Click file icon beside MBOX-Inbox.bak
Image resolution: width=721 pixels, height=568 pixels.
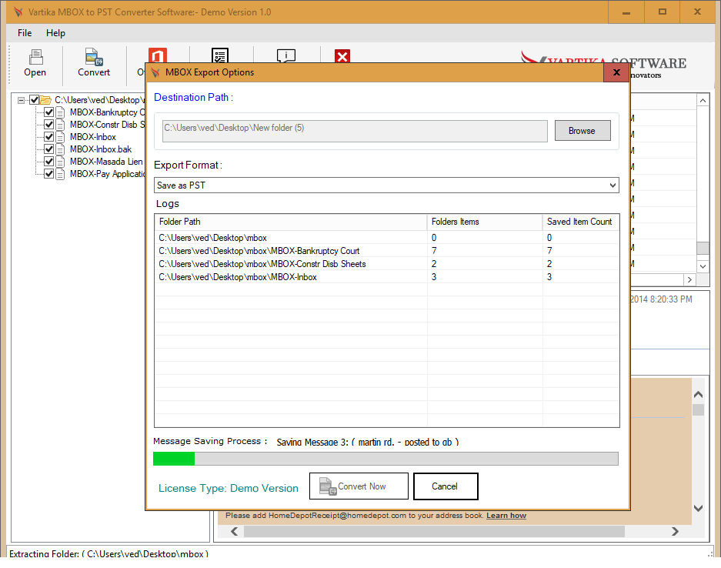[x=60, y=149]
